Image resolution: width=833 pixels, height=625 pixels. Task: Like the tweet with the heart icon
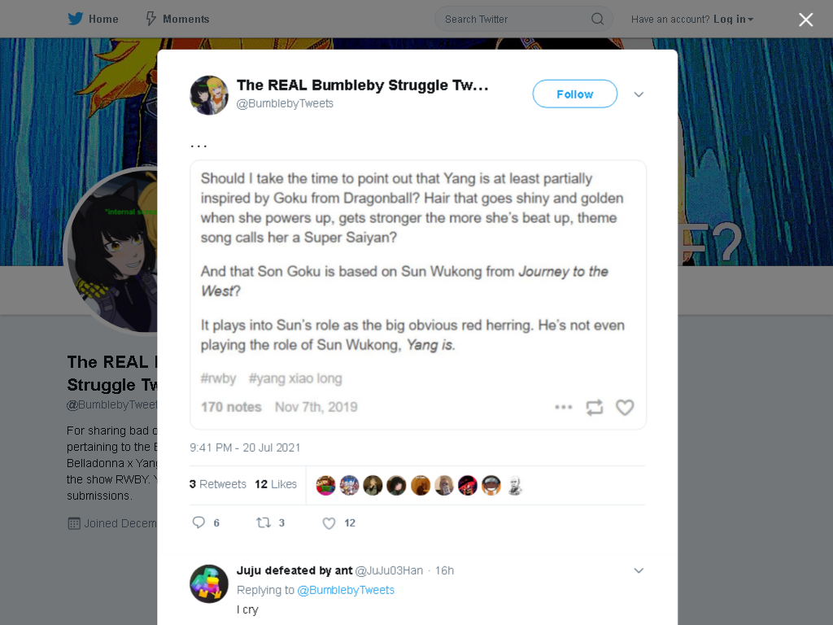(329, 523)
